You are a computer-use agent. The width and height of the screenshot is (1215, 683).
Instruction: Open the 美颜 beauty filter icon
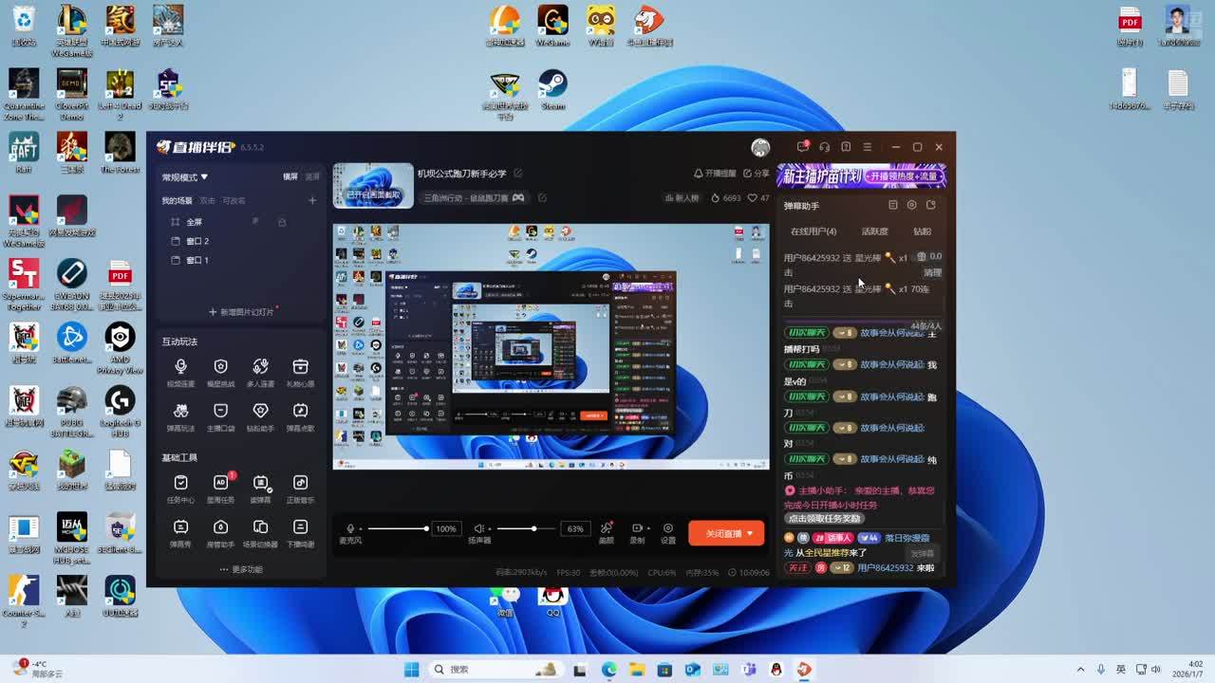[607, 528]
